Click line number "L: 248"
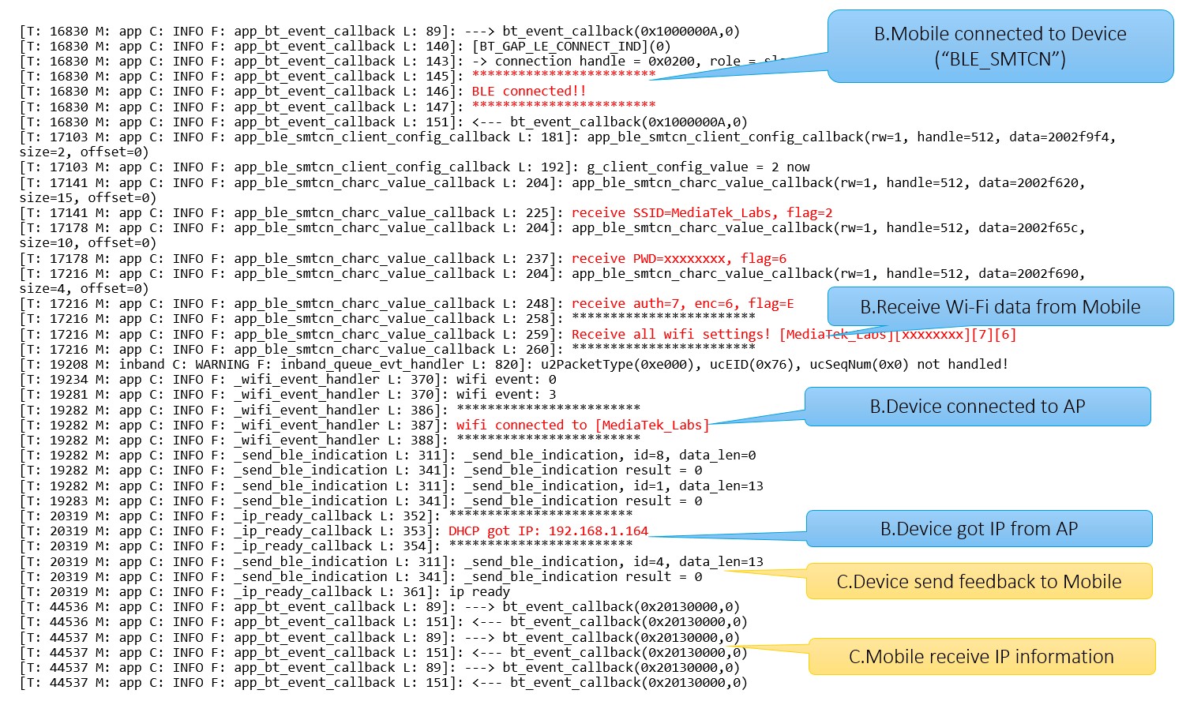This screenshot has width=1186, height=705. tap(529, 304)
